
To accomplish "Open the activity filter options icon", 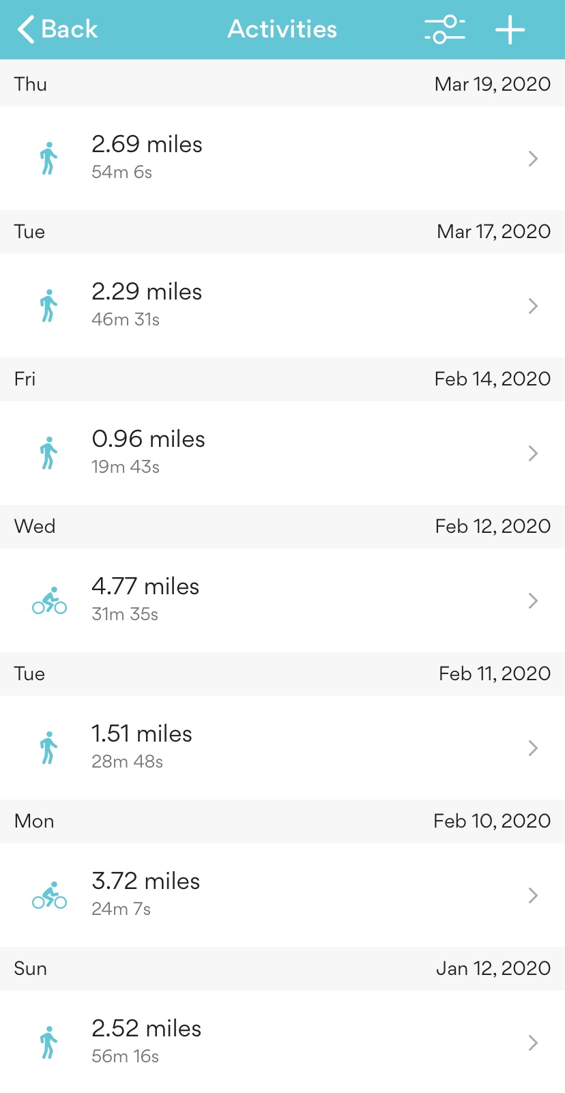I will point(444,30).
